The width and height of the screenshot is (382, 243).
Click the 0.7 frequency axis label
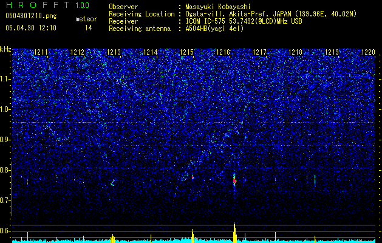[5, 200]
